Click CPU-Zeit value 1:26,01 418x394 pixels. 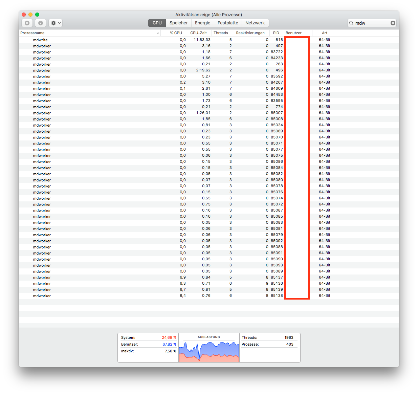[203, 113]
